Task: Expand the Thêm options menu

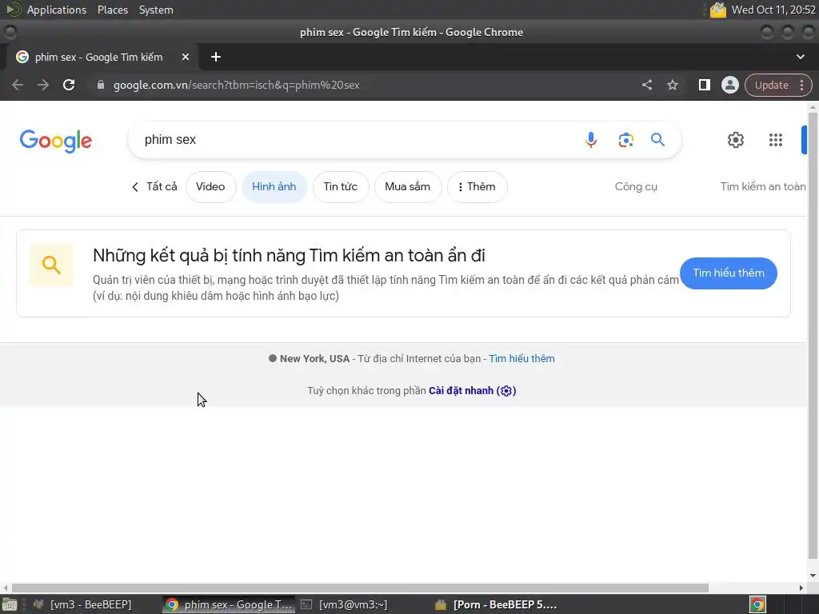Action: click(477, 186)
